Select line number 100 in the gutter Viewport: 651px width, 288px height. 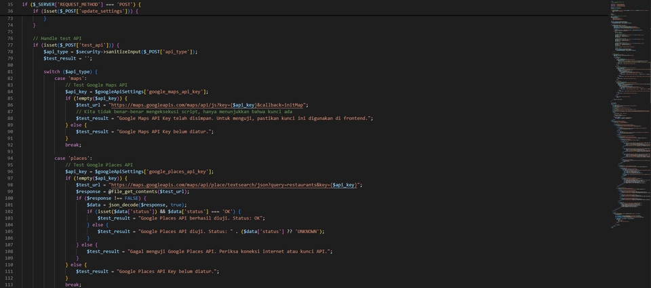coord(9,198)
